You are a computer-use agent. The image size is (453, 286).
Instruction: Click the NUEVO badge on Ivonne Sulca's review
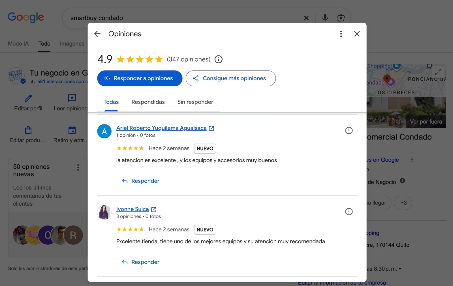click(x=205, y=230)
